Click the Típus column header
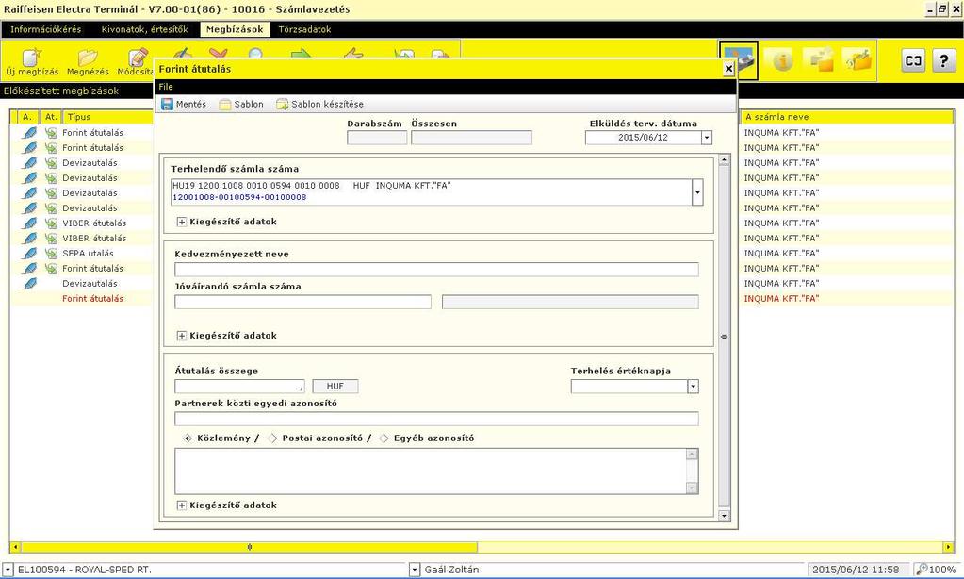Image resolution: width=964 pixels, height=579 pixels. [x=107, y=117]
